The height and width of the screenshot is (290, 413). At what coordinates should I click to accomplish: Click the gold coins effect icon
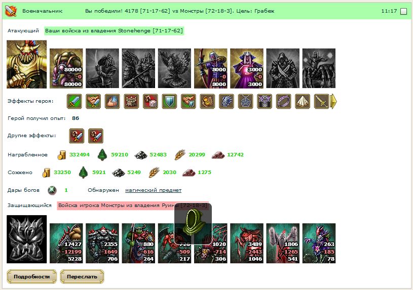point(207,101)
